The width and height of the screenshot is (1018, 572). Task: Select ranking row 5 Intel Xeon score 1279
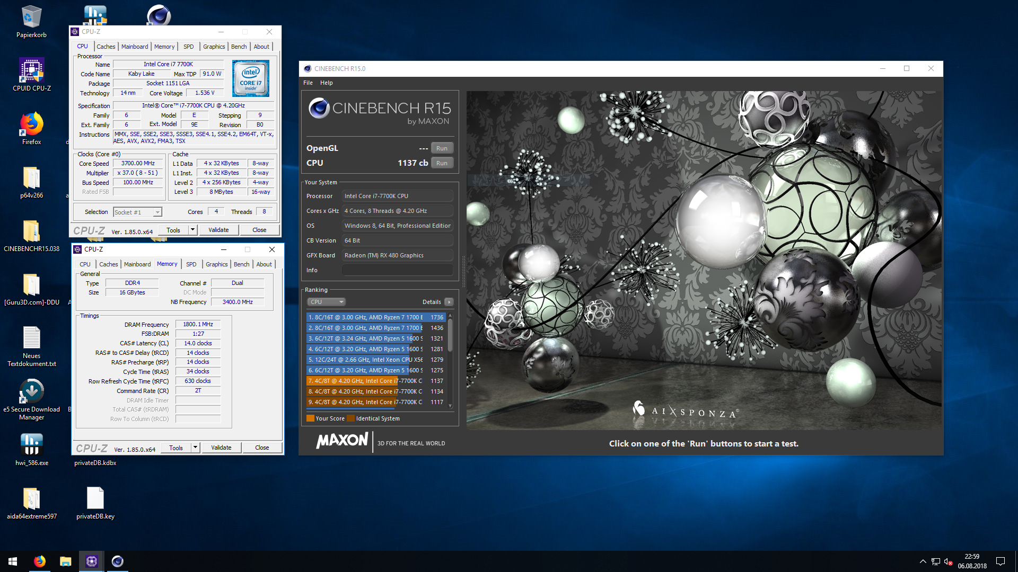(376, 360)
